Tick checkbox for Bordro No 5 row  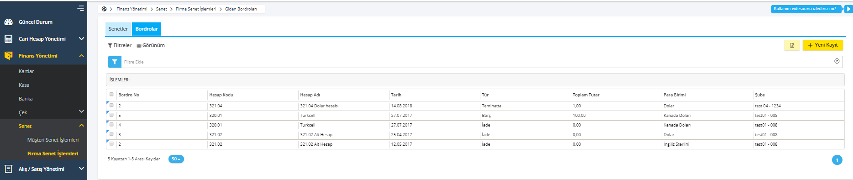(x=111, y=115)
